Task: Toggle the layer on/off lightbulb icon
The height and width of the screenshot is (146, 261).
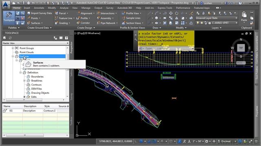Action: tap(197, 23)
